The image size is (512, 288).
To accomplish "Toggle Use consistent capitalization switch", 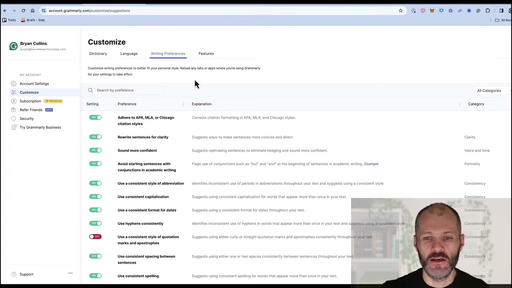I will (95, 197).
